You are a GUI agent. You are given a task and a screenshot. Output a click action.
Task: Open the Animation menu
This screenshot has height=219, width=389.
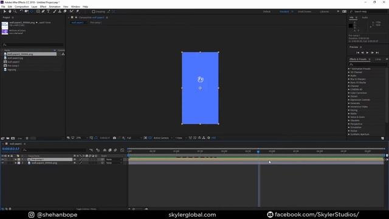(55, 7)
